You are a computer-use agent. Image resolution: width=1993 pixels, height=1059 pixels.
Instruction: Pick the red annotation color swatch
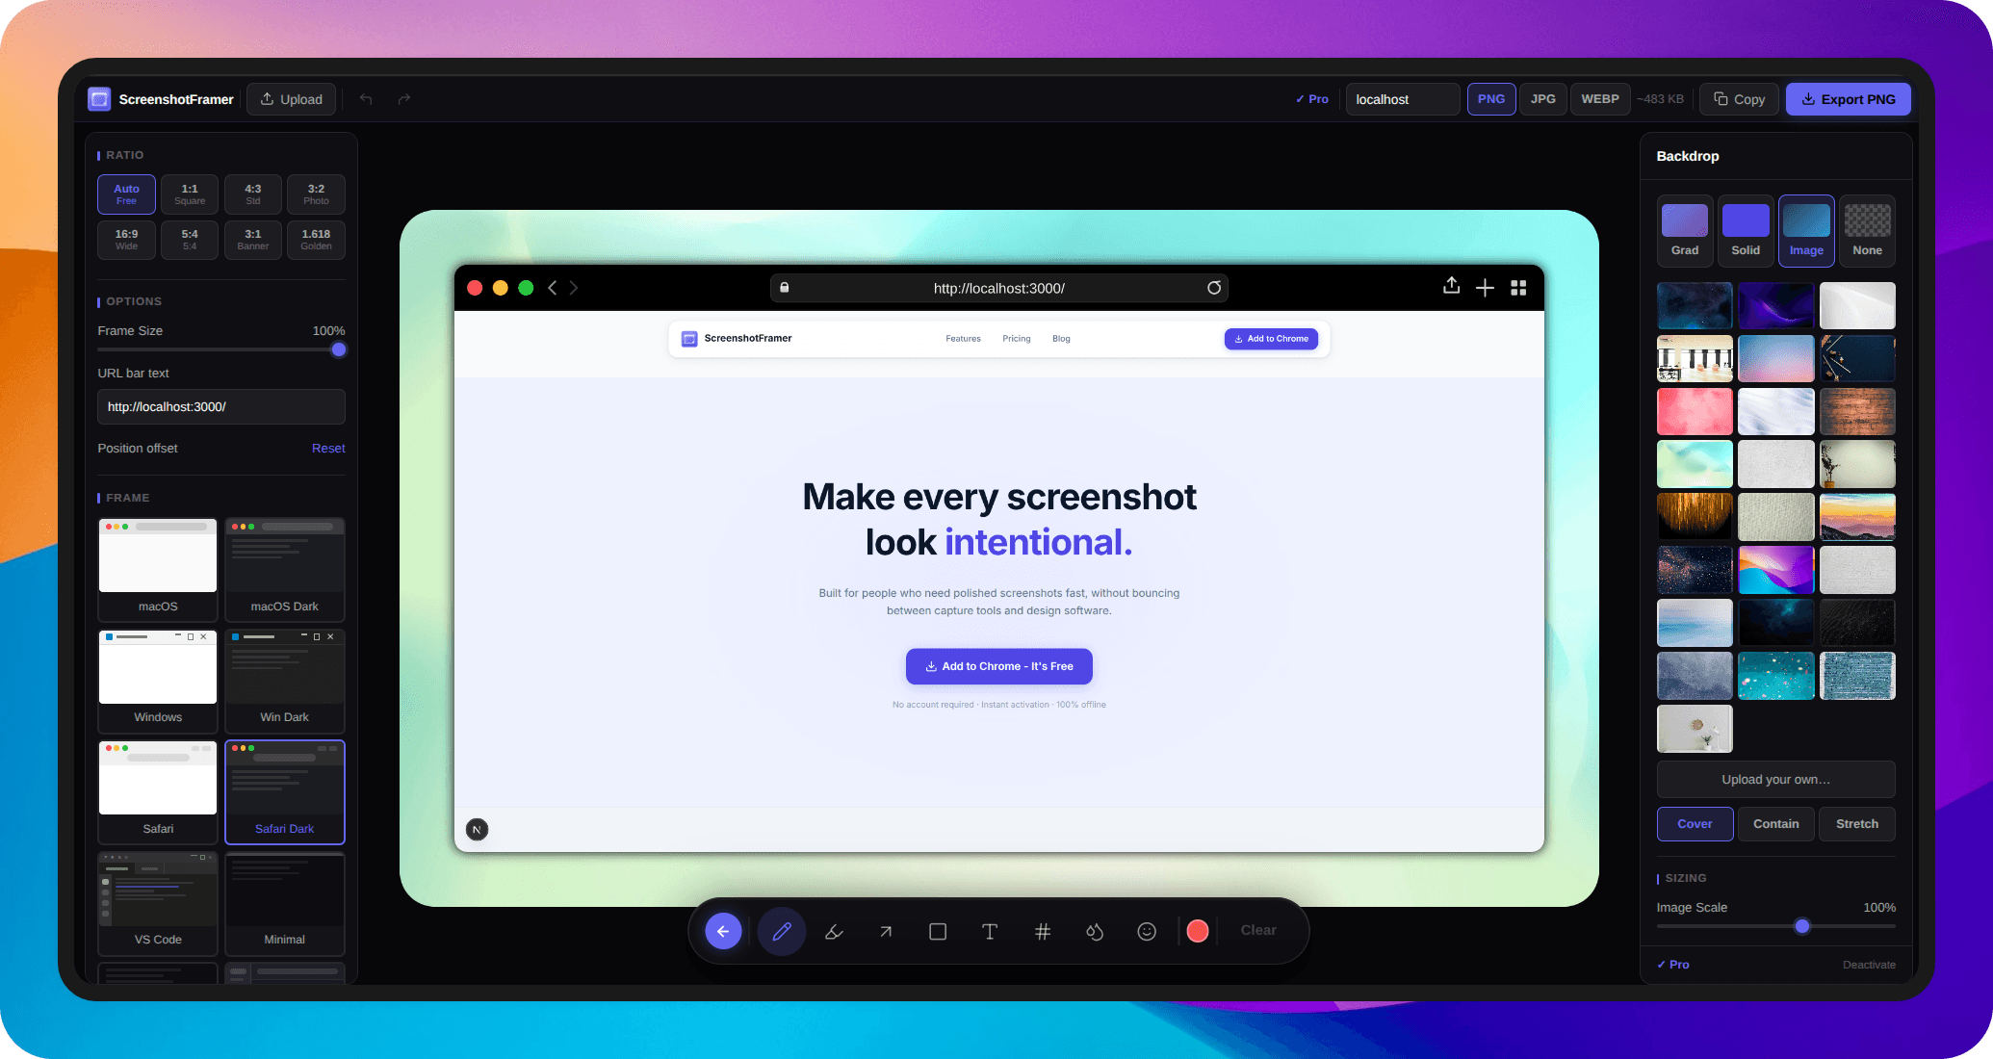coord(1198,931)
